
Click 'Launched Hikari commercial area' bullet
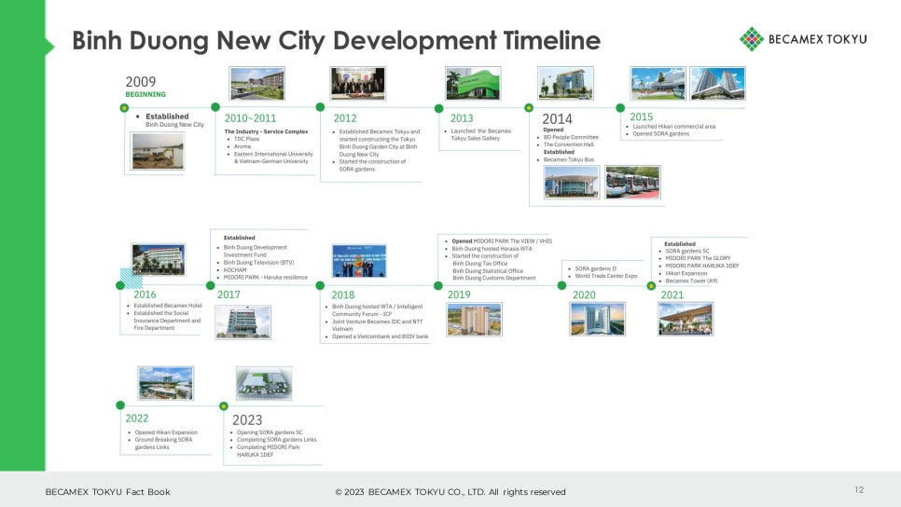coord(674,127)
